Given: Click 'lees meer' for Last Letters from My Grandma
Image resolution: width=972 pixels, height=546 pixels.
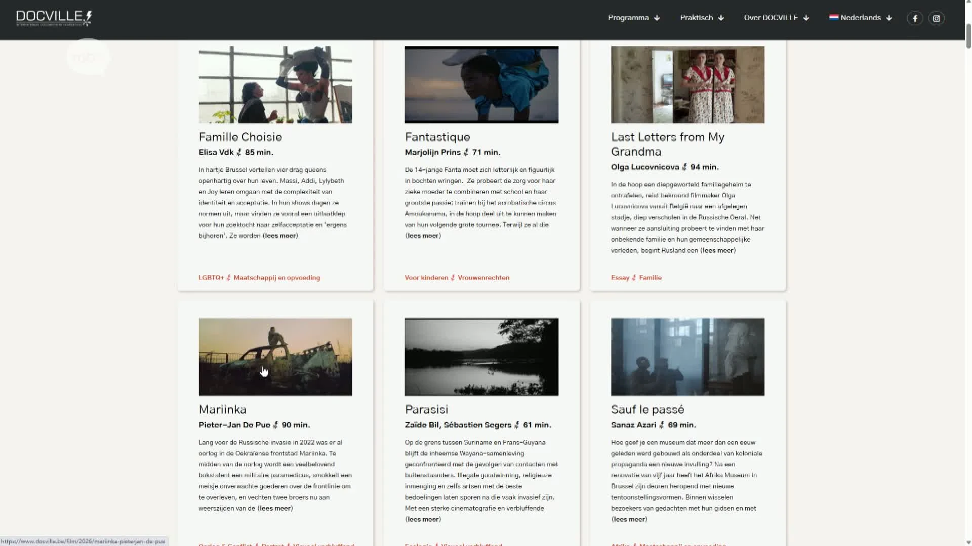Looking at the screenshot, I should [717, 250].
